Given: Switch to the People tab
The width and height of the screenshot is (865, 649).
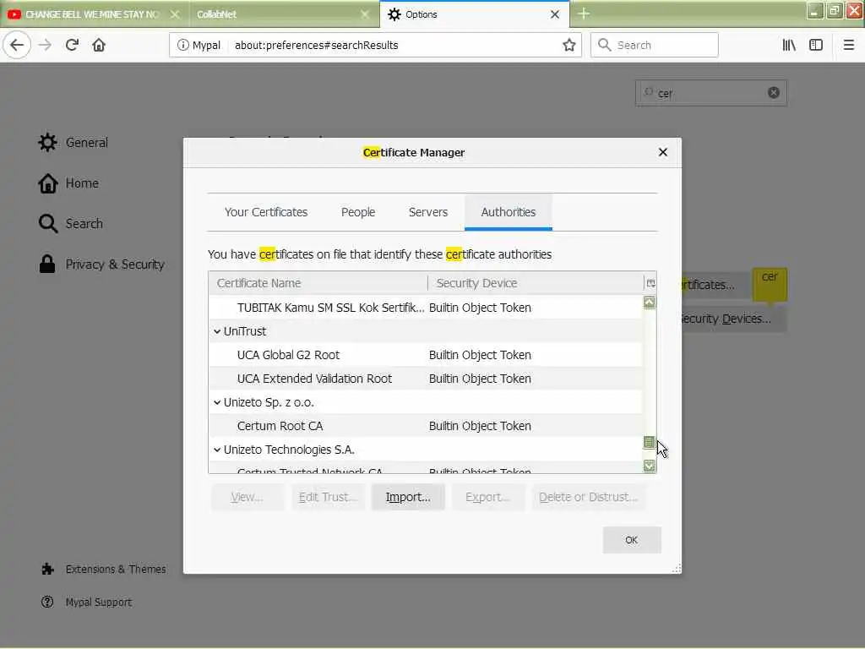Looking at the screenshot, I should coord(358,212).
